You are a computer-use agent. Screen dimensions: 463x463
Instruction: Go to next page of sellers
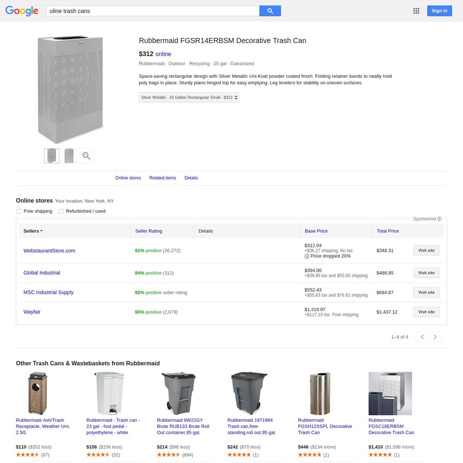[x=435, y=337]
